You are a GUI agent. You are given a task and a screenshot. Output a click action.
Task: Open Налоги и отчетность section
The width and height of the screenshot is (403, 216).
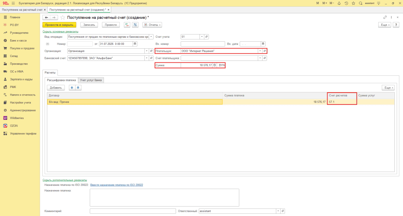tap(22, 95)
